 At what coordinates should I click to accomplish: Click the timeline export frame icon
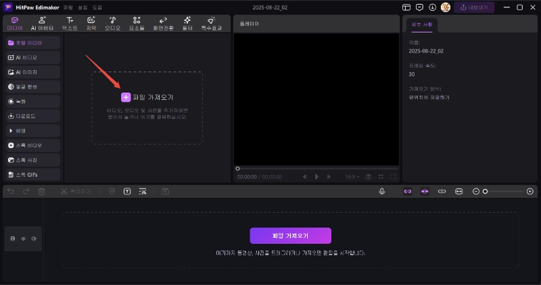165,191
